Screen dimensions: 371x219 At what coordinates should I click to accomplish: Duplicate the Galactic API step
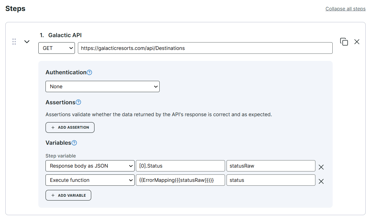344,42
